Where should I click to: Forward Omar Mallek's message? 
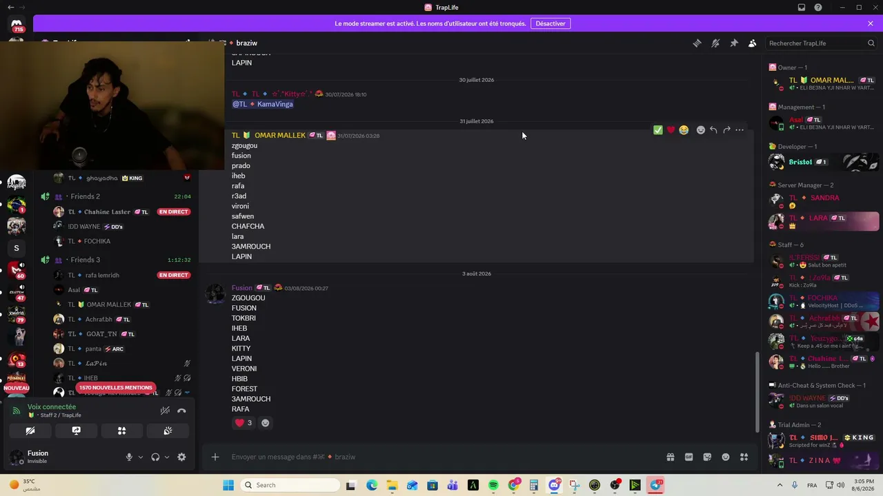tap(726, 130)
